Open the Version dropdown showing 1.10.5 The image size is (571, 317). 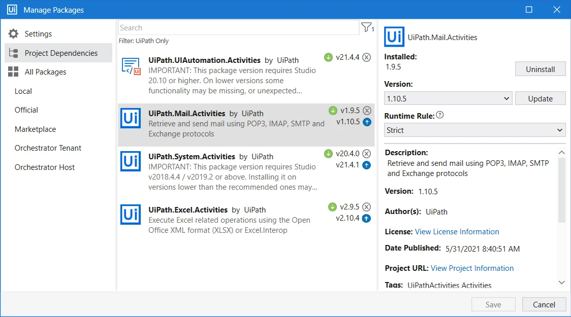coord(448,98)
